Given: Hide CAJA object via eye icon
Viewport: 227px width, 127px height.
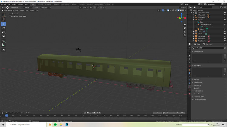Looking at the screenshot, I should coord(225,31).
